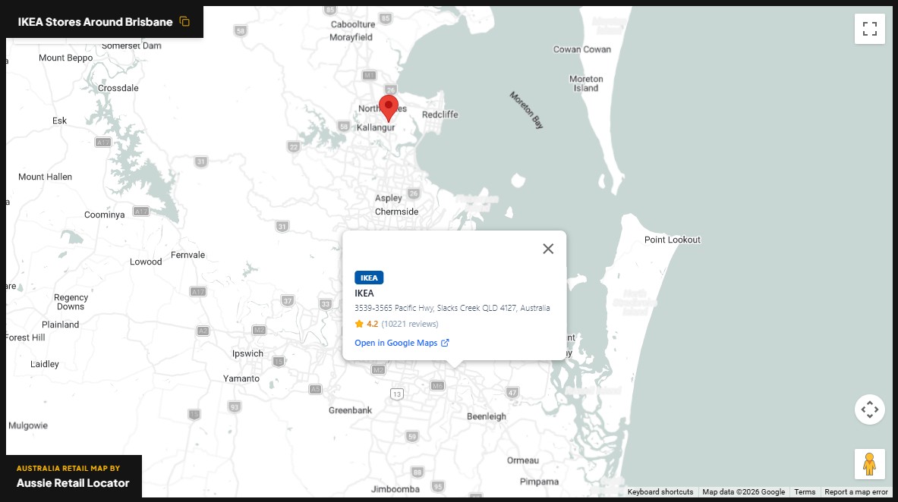
Task: Click the Map data ©2026 Google text
Action: tap(743, 491)
